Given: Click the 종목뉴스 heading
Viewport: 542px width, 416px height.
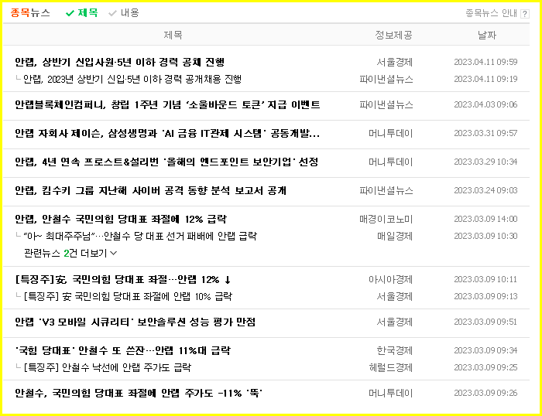Looking at the screenshot, I should [30, 13].
